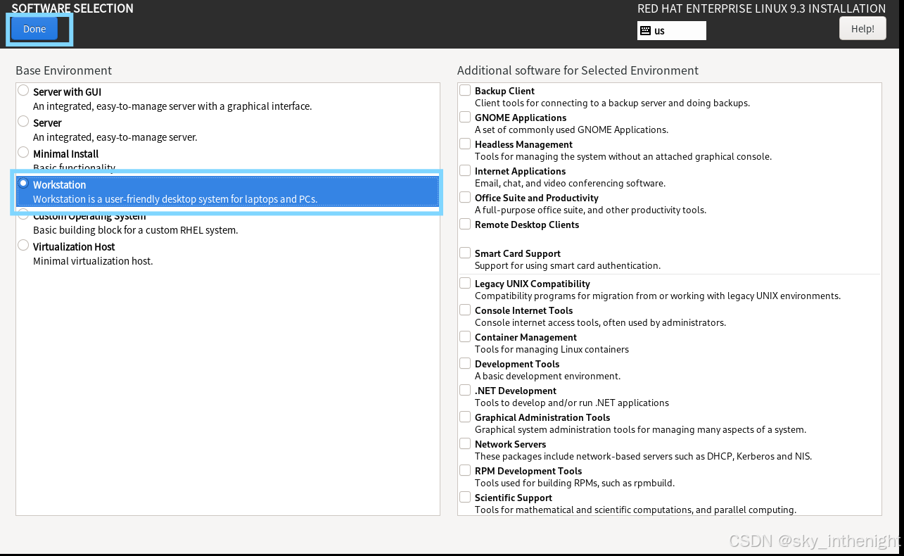The height and width of the screenshot is (556, 904).
Task: Click 'Minimal virtualization host.' description
Action: [x=93, y=261]
